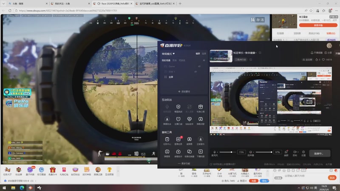Open the 正版音乐 download icon in 基础工具
Screen dimensions: 340x191
[201, 139]
